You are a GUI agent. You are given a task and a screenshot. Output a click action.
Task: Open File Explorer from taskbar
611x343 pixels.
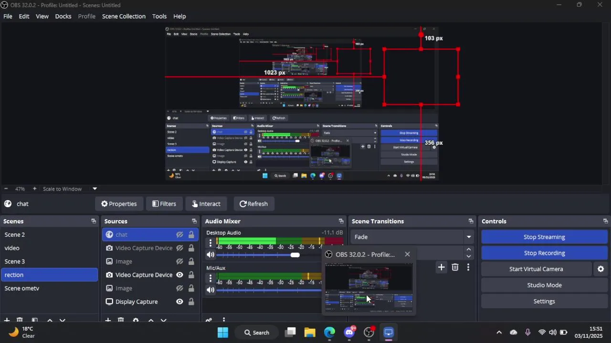click(x=310, y=333)
